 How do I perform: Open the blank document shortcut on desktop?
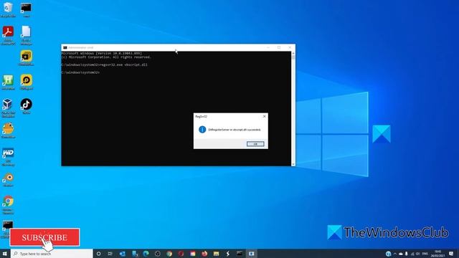pos(26,35)
